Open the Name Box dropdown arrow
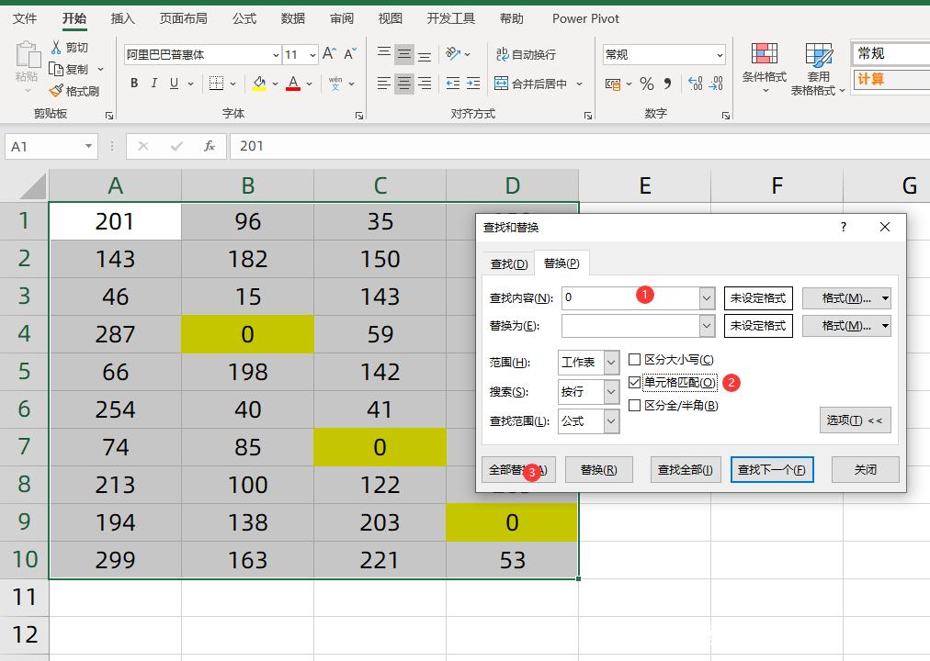930x661 pixels. click(88, 146)
